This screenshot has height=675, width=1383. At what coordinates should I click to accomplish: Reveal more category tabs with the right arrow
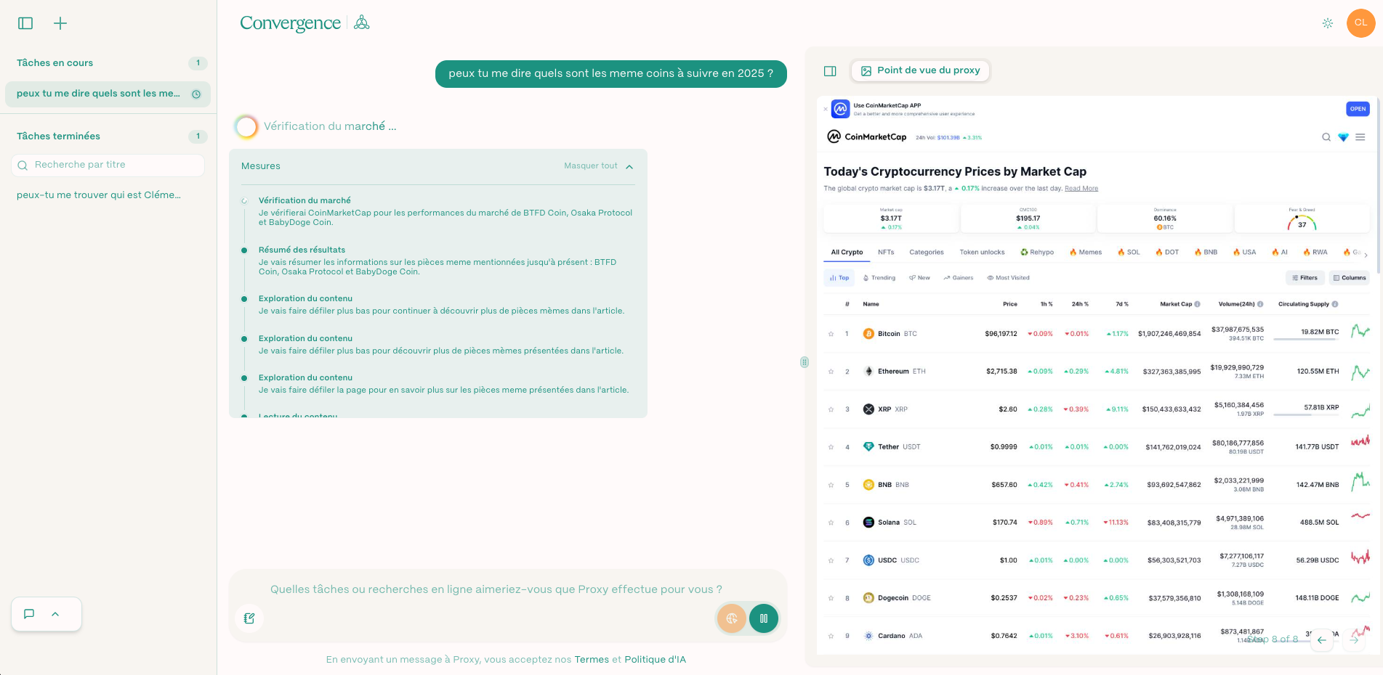[x=1366, y=254]
